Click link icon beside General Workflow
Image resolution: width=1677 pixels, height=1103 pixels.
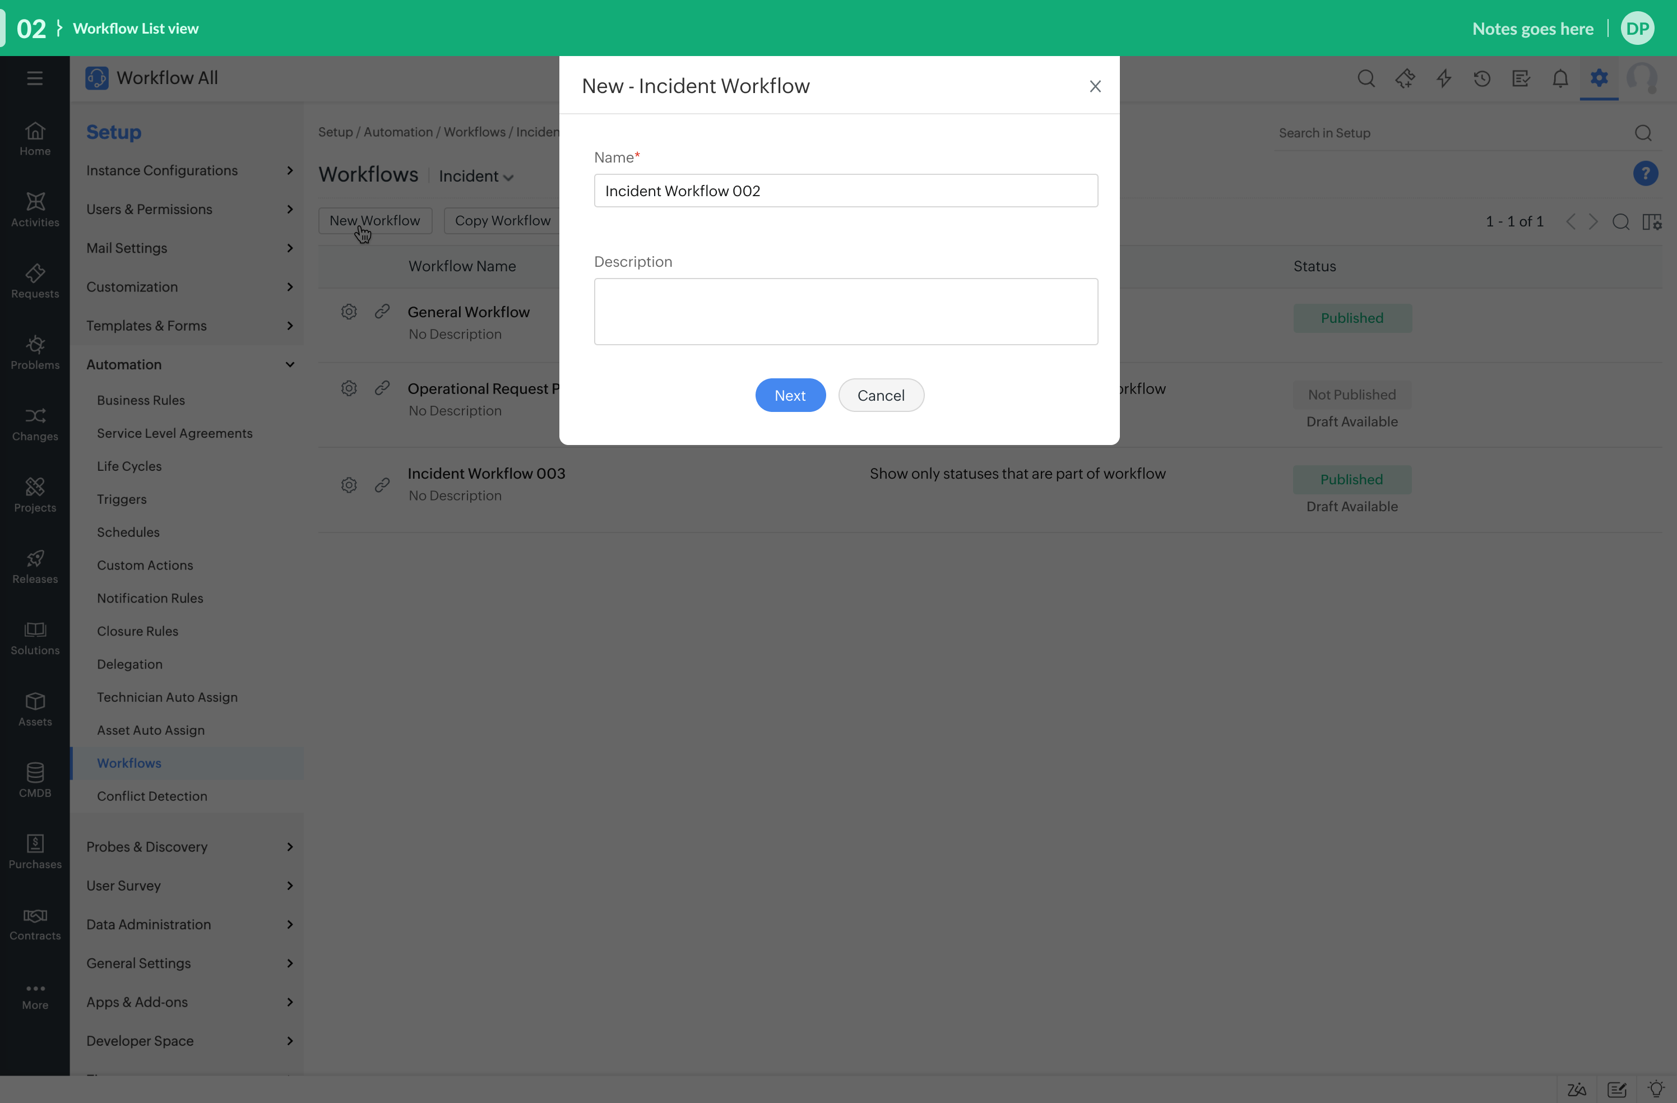click(382, 312)
